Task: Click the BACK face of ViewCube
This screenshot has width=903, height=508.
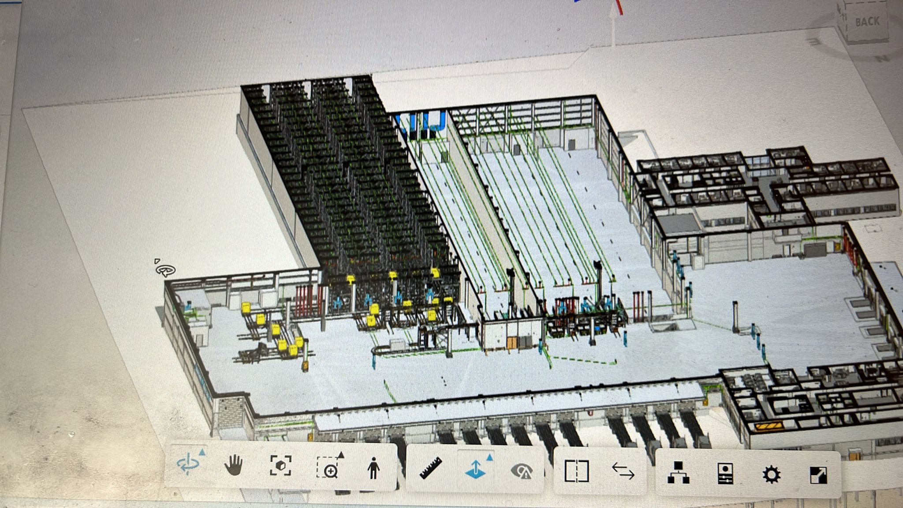Action: [867, 22]
